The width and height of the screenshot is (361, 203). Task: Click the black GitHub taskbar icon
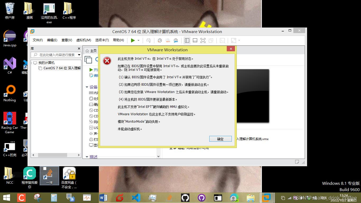click(x=185, y=198)
